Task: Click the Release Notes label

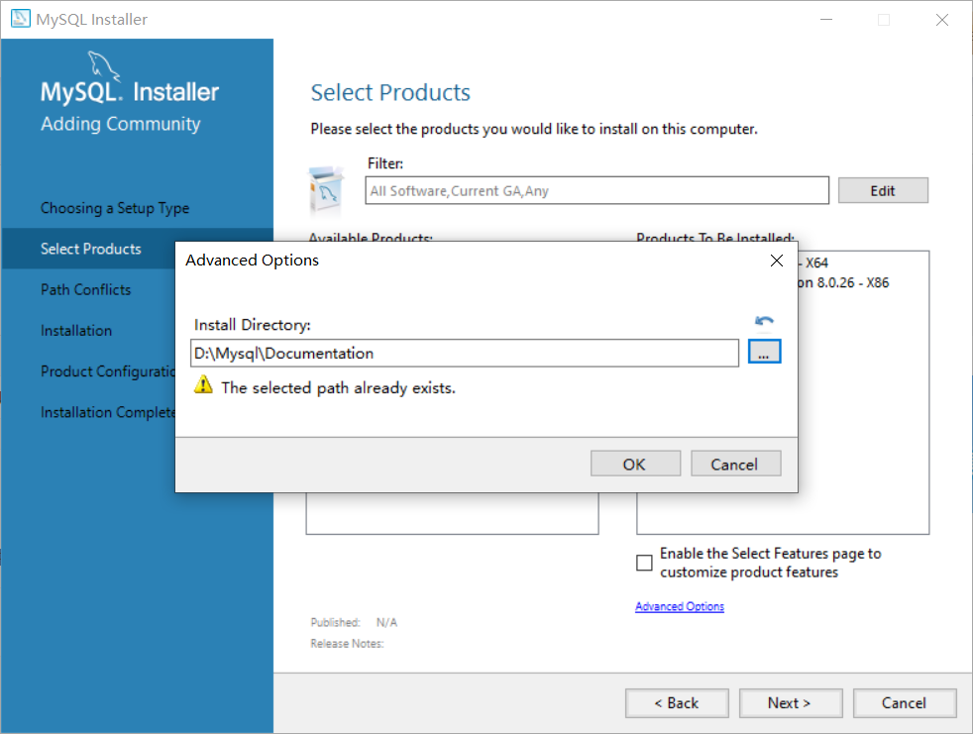Action: tap(347, 644)
